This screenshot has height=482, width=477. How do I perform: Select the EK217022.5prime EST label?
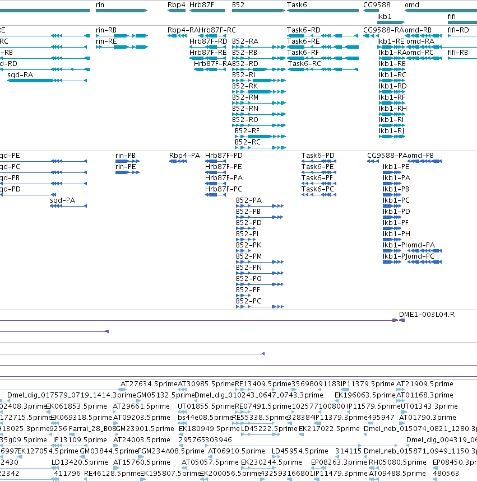[329, 428]
